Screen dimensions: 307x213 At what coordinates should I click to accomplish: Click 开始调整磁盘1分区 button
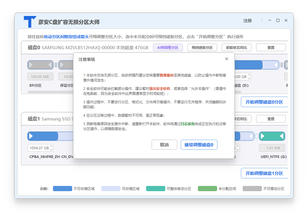(x=264, y=173)
